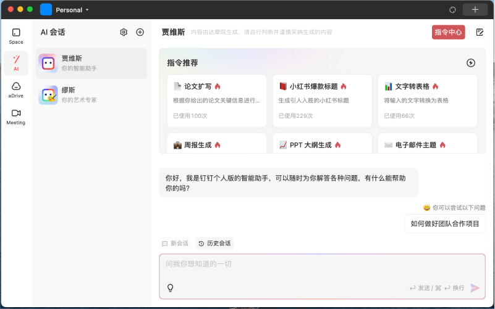Image resolution: width=495 pixels, height=309 pixels.
Task: Switch to 历史会话 tab
Action: [214, 244]
